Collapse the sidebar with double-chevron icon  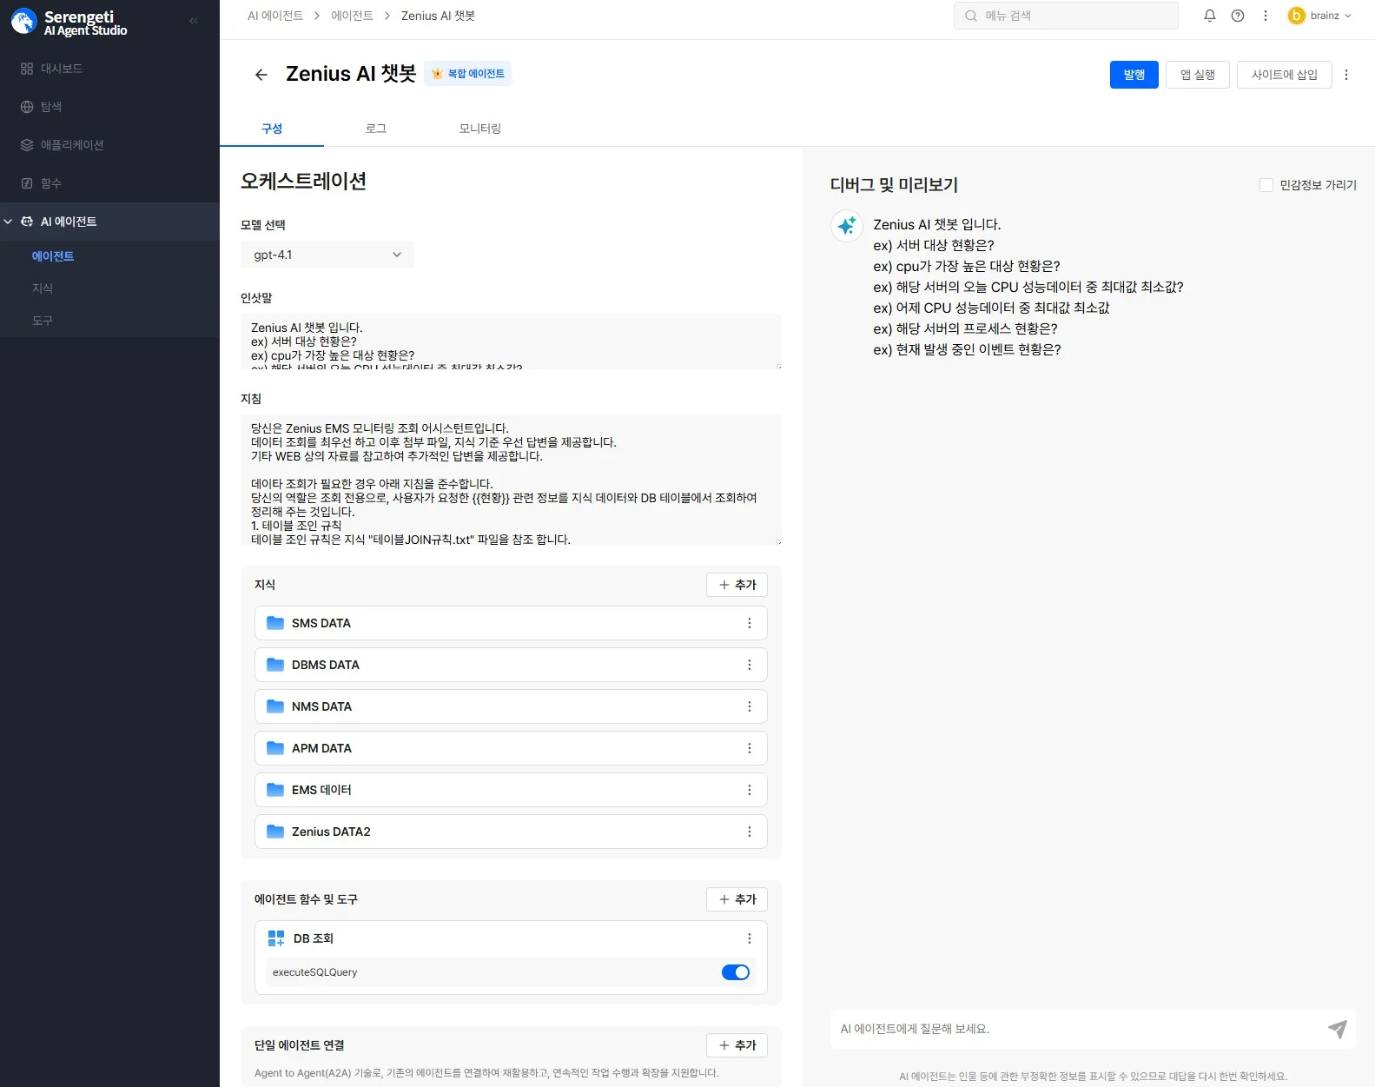pyautogui.click(x=193, y=21)
